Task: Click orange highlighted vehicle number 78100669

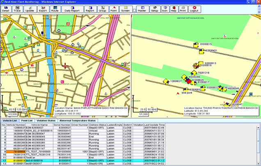Action: click(16, 152)
